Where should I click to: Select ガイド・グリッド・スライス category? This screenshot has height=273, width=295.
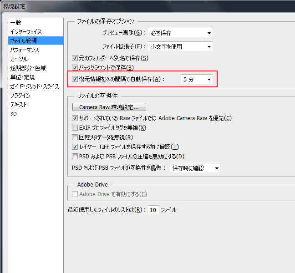pos(35,86)
